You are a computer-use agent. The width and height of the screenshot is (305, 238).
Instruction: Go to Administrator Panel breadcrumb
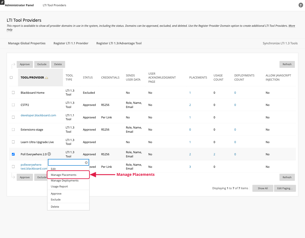(x=19, y=5)
